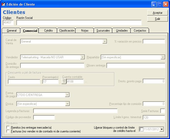Click the Razón Social text field
This screenshot has width=170, height=139.
click(x=79, y=23)
